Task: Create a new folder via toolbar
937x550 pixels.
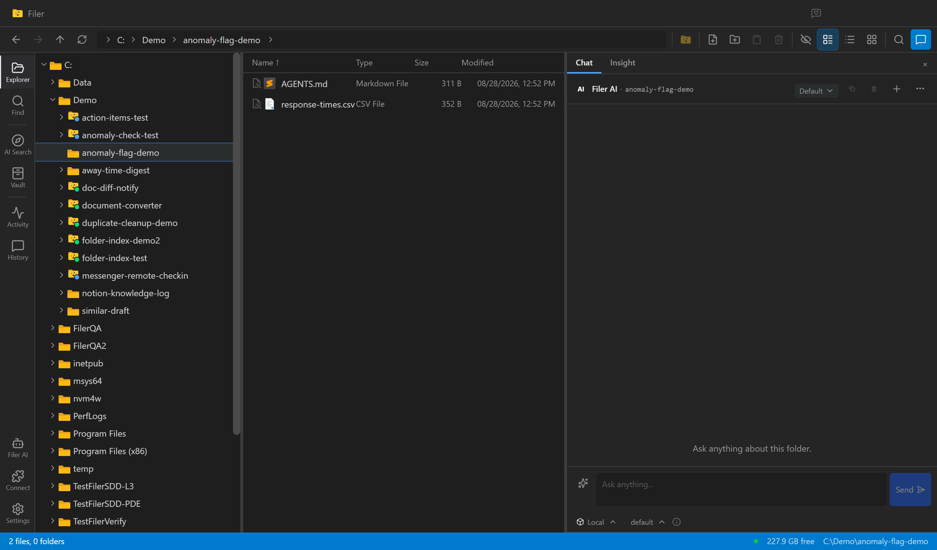Action: [x=735, y=40]
